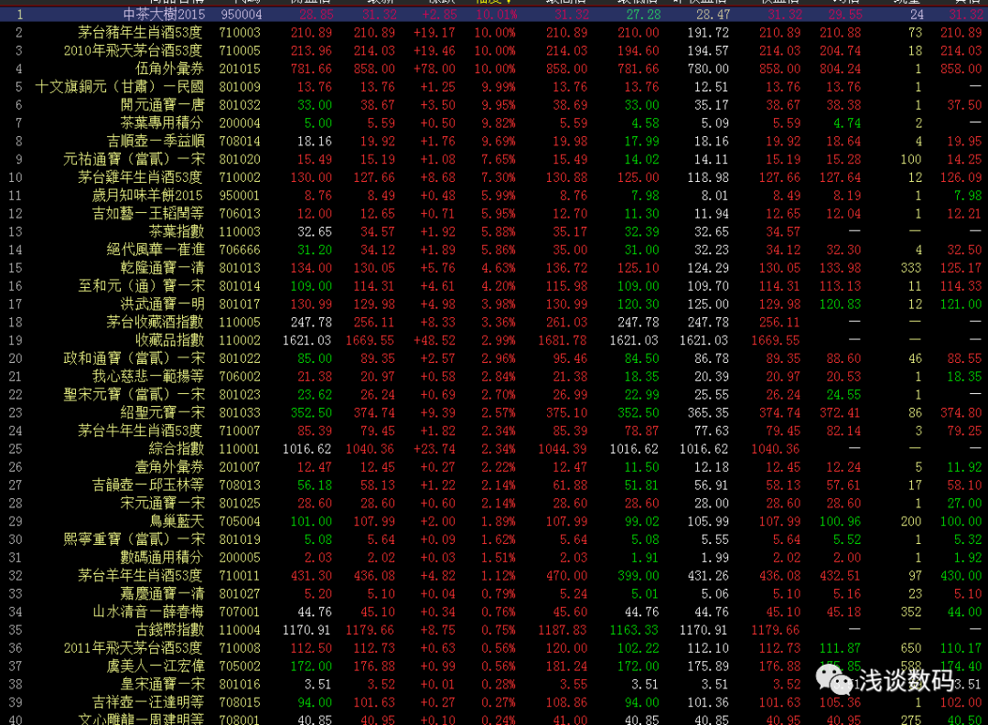Screen dimensions: 988x725
Task: Select the 茶葉指數 index row
Action: point(177,232)
